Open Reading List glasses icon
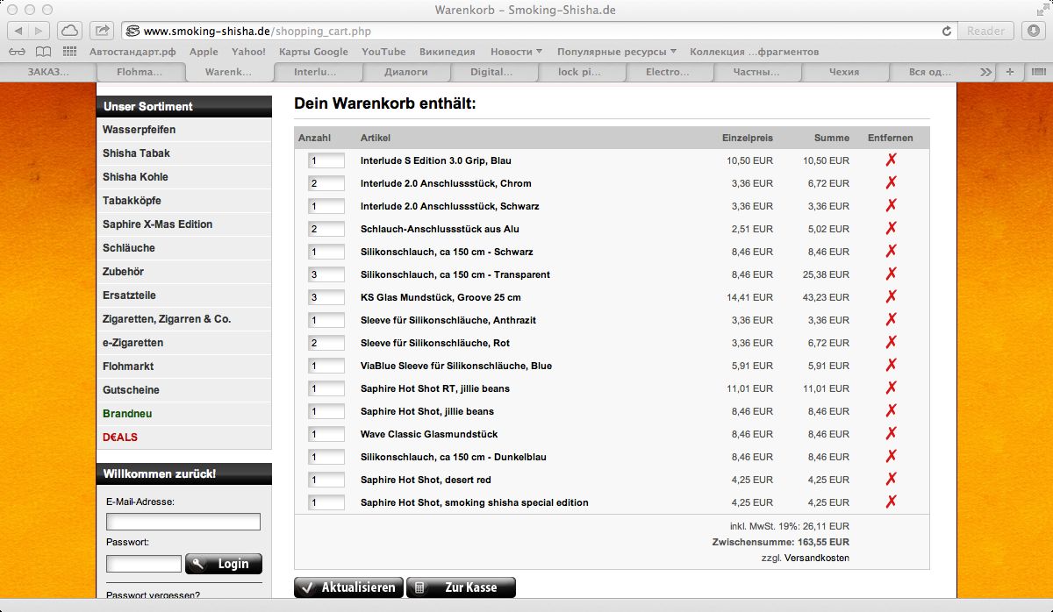Image resolution: width=1053 pixels, height=612 pixels. 18,52
